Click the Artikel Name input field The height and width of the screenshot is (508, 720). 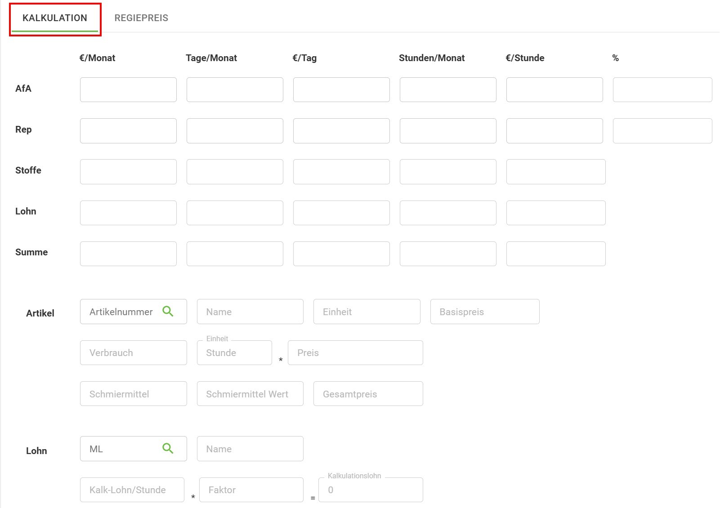[x=250, y=312]
